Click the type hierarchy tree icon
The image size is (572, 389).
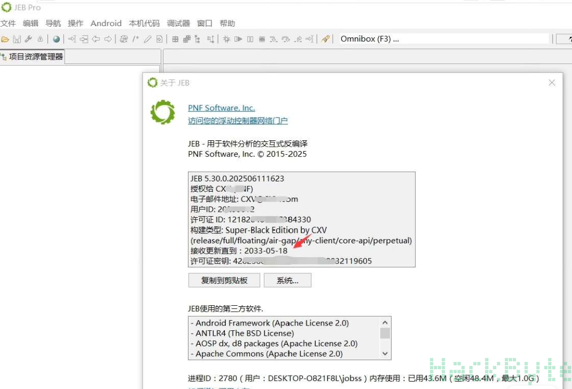point(198,39)
